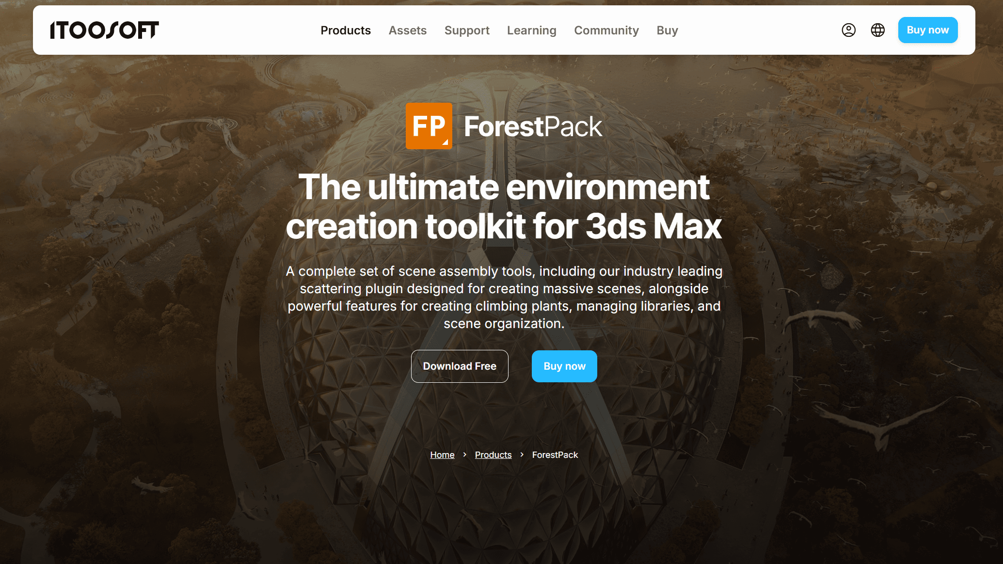Viewport: 1003px width, 564px height.
Task: Follow the Products breadcrumb link
Action: [x=493, y=455]
